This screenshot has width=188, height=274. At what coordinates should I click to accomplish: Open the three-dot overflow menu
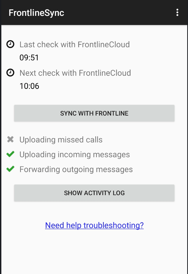coord(177,12)
